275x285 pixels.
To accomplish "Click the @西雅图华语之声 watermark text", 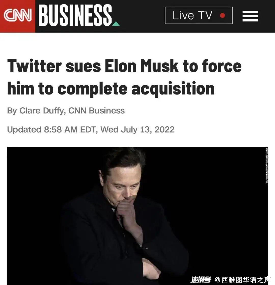I will point(243,280).
